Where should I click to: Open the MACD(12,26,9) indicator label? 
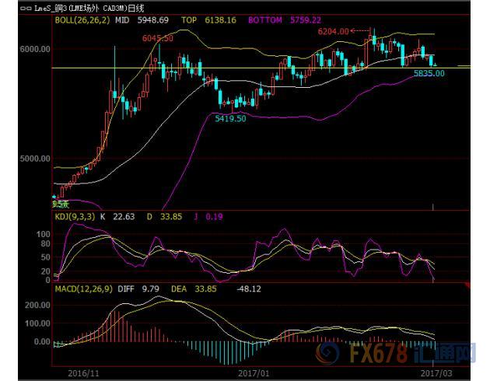84,289
